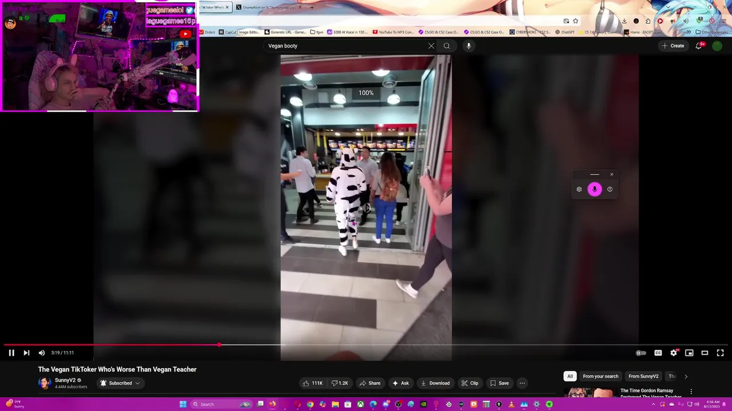Save the video to a playlist
732x411 pixels.
(499, 383)
